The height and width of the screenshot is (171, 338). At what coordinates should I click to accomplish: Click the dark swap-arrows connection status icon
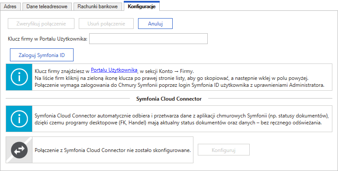19,150
